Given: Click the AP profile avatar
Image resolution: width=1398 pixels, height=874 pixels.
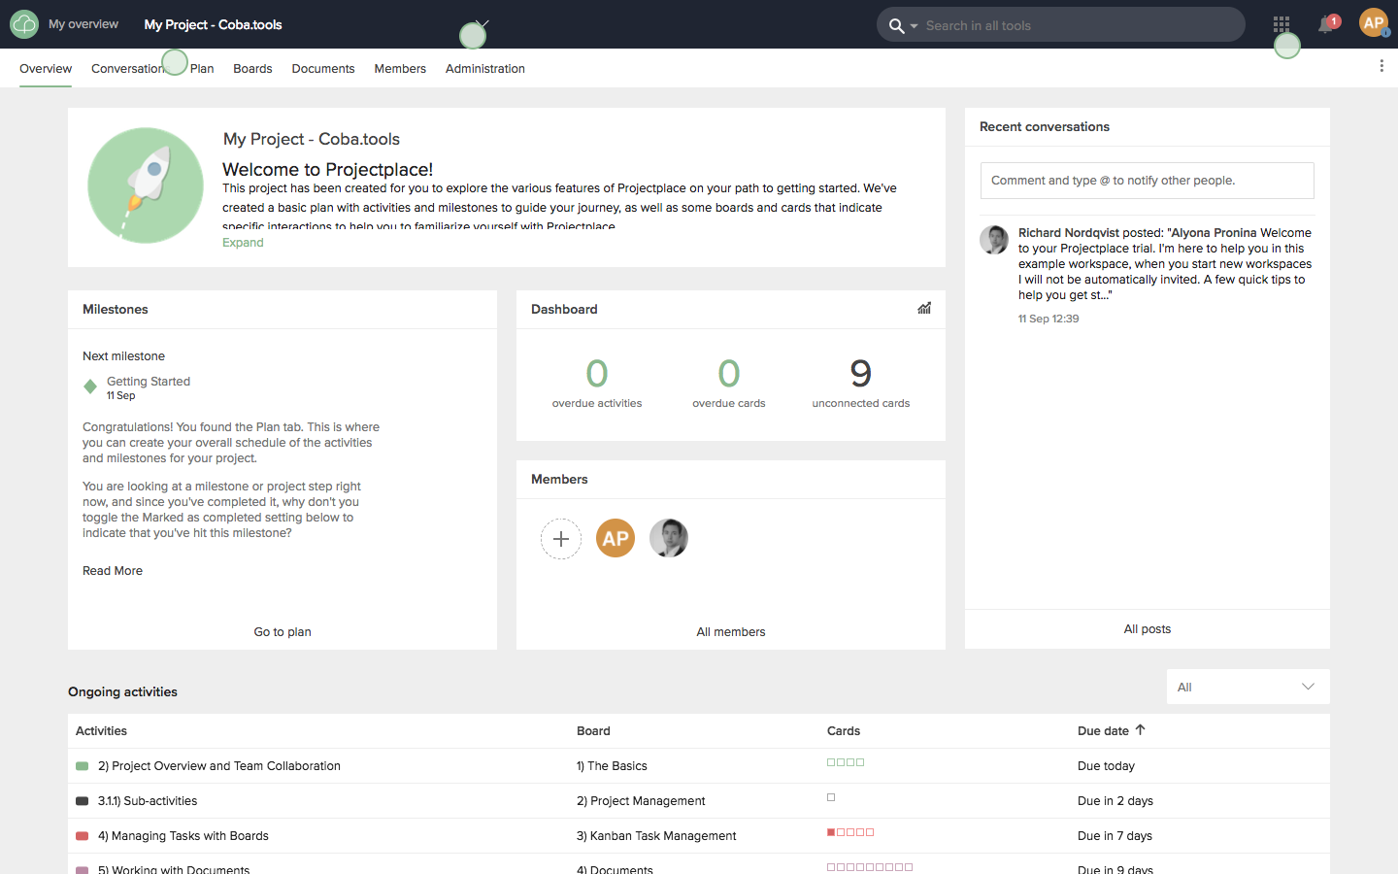Looking at the screenshot, I should 1374,23.
